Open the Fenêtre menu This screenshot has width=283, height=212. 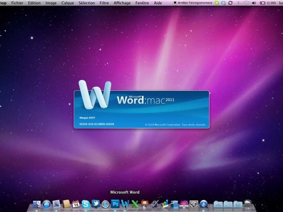(x=142, y=3)
